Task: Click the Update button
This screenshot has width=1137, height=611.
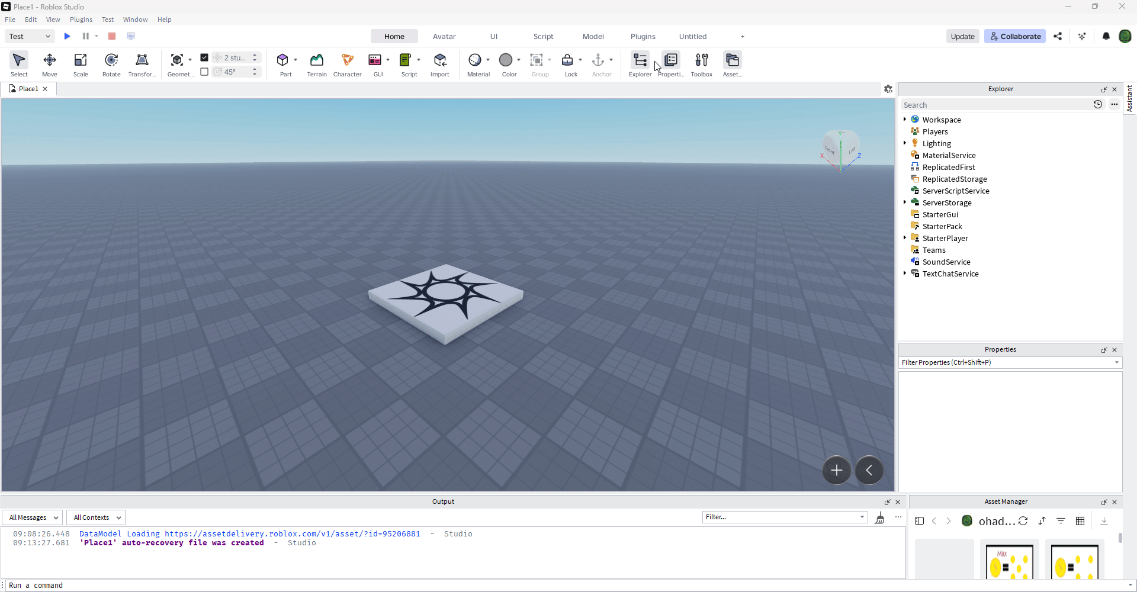Action: 962,36
